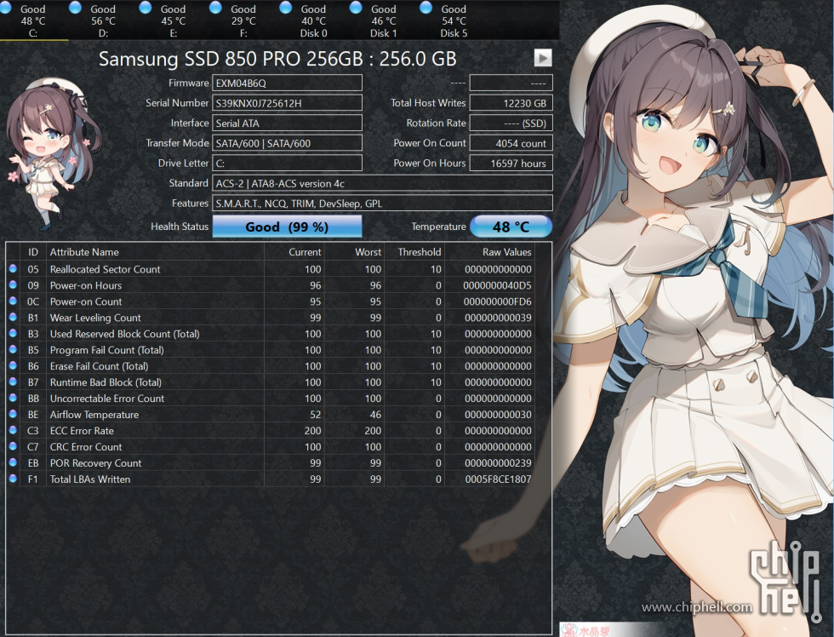The image size is (834, 637).
Task: Click the status orb for ECC Error Rate
Action: coord(13,430)
